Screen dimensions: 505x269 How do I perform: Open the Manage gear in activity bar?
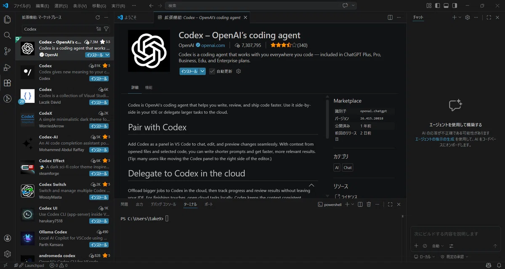click(7, 254)
